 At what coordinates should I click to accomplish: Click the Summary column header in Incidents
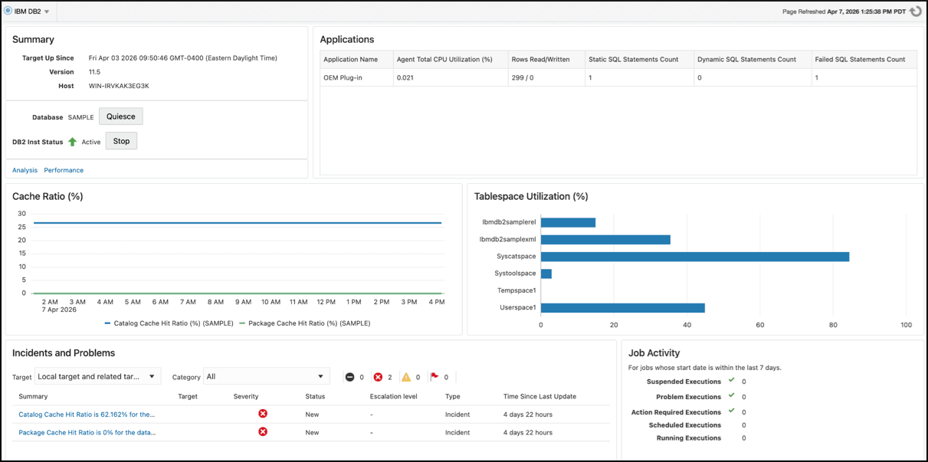[33, 396]
